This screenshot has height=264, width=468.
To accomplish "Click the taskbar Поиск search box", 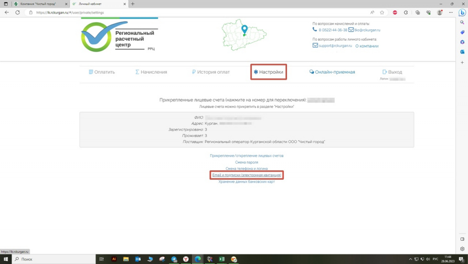I will tap(53, 259).
